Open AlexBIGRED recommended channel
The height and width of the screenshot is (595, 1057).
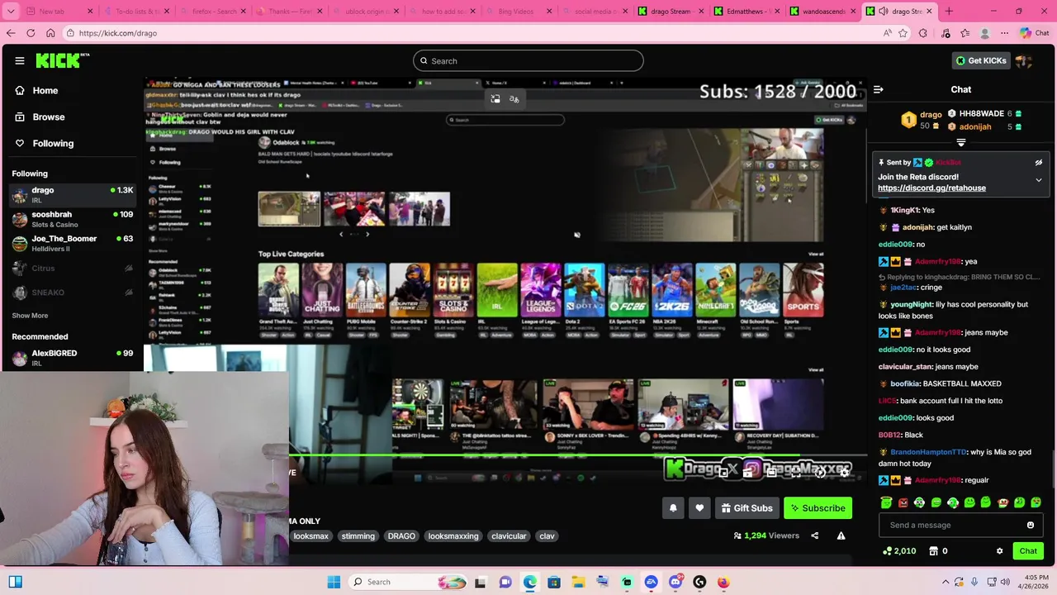point(73,358)
